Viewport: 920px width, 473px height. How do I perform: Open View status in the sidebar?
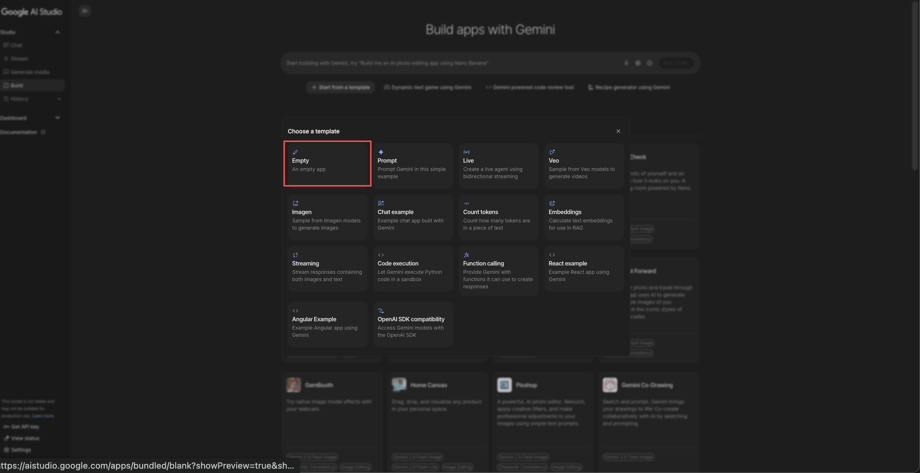[x=22, y=438]
